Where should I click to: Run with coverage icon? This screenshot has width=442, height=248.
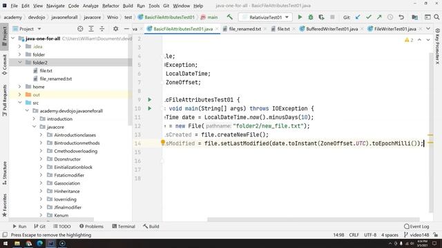[x=321, y=17]
